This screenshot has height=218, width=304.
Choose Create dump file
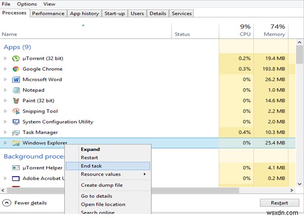click(108, 185)
